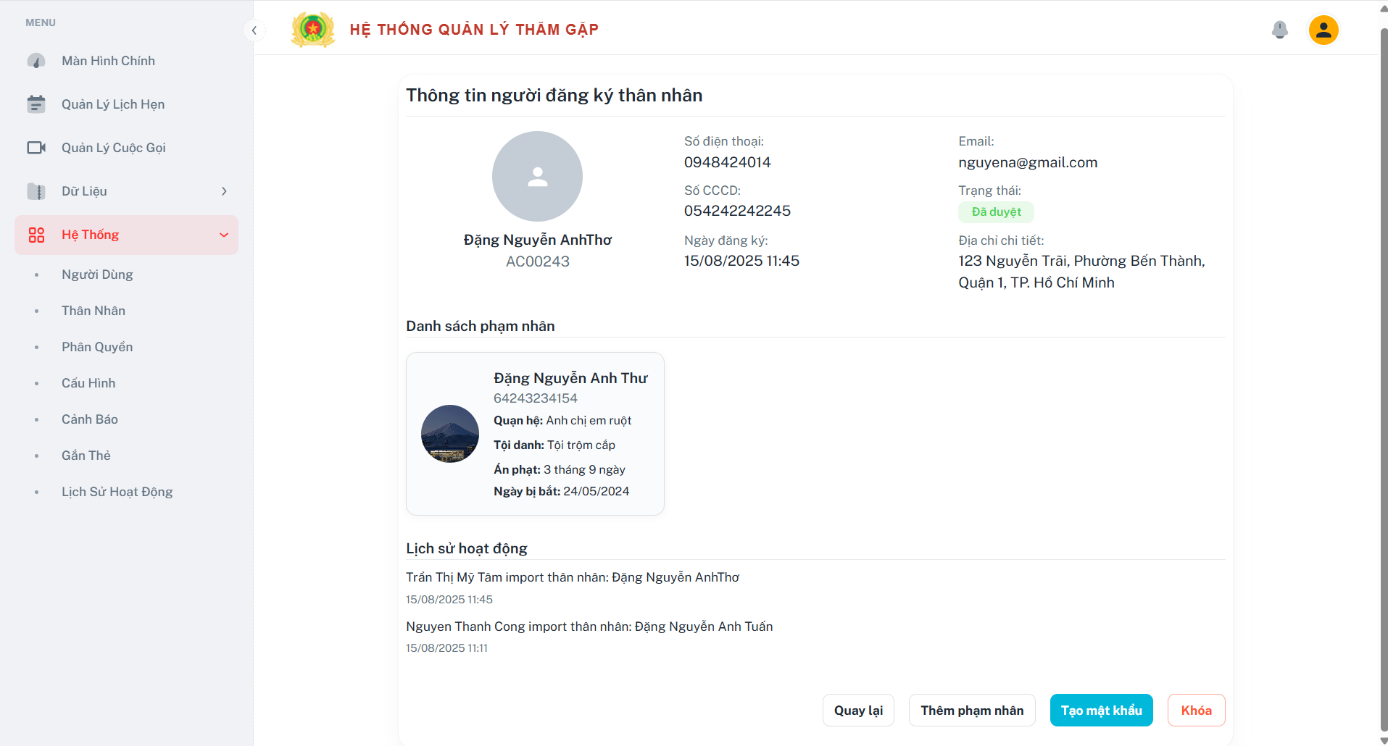This screenshot has height=746, width=1388.
Task: Lock the account with the Khóa button
Action: (x=1197, y=711)
